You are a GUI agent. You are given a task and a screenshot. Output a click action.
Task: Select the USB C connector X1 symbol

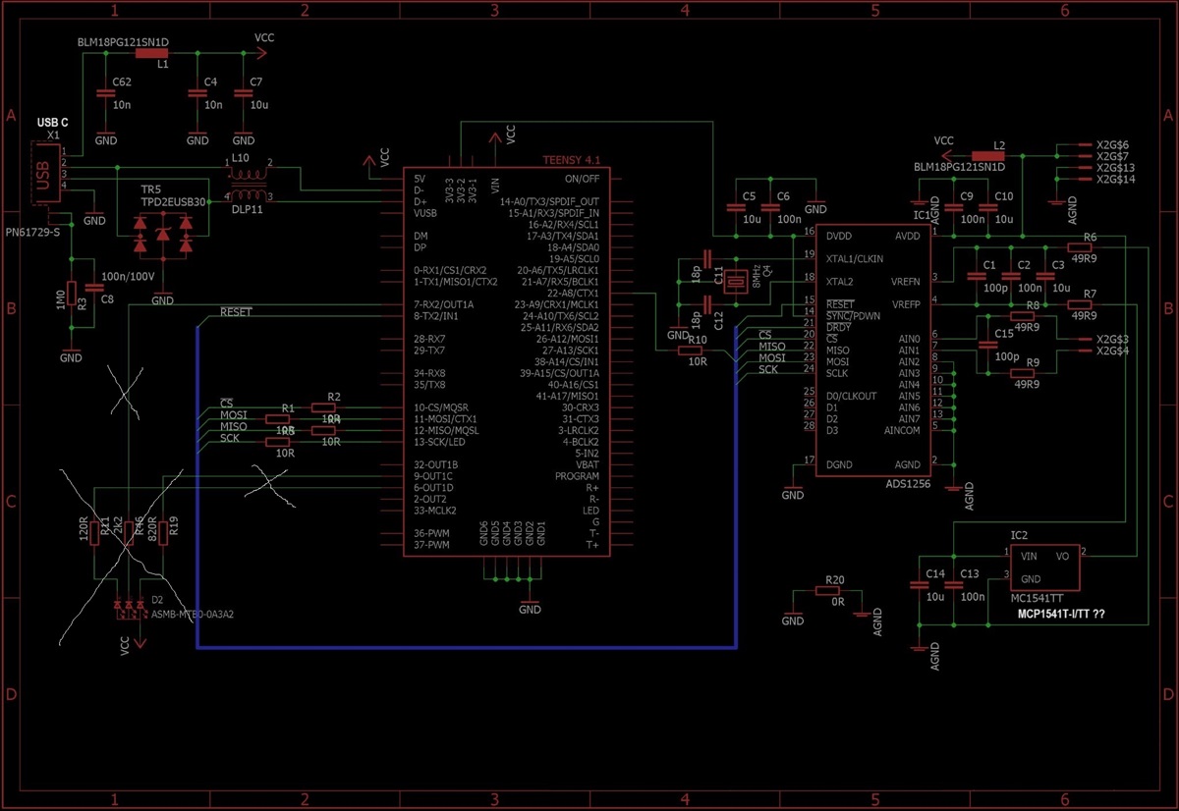(x=43, y=174)
